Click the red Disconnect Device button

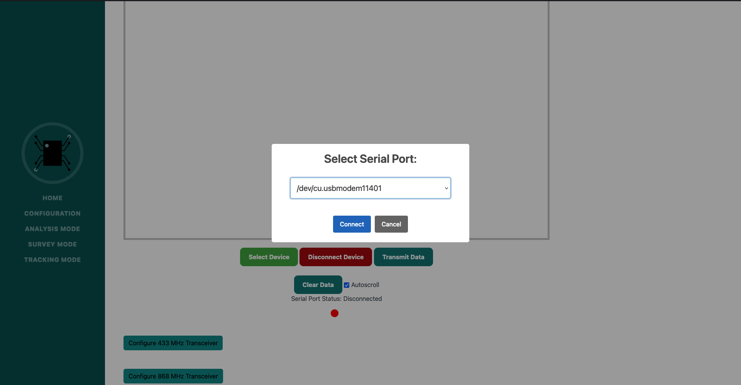point(335,257)
